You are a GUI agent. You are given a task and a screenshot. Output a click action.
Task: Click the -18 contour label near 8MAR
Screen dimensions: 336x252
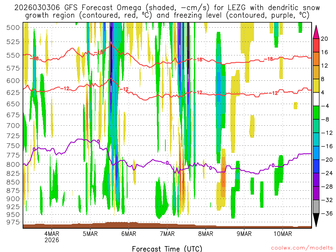pos(198,60)
